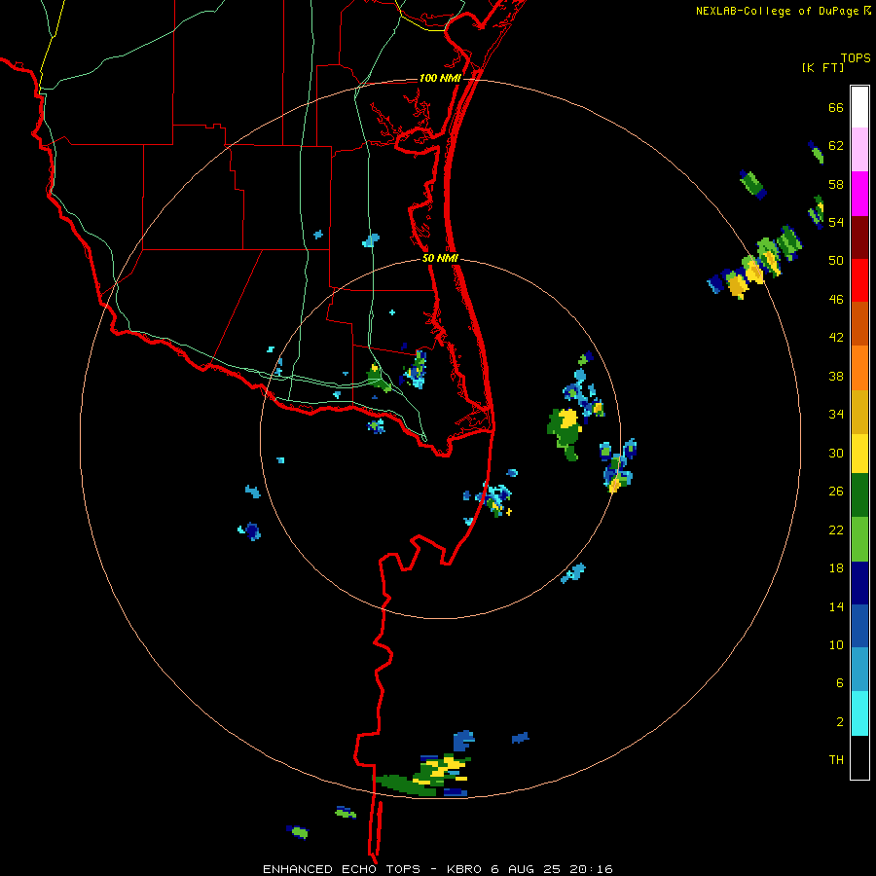876x876 pixels.
Task: Click the 50 NMI range ring label
Action: (440, 258)
